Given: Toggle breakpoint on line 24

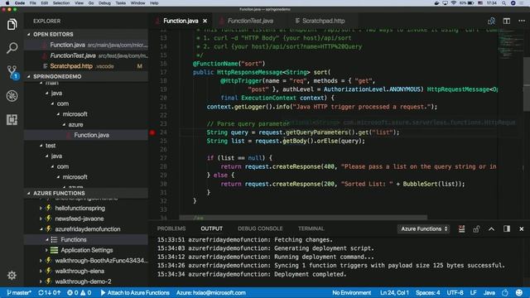Looking at the screenshot, I should click(x=152, y=132).
